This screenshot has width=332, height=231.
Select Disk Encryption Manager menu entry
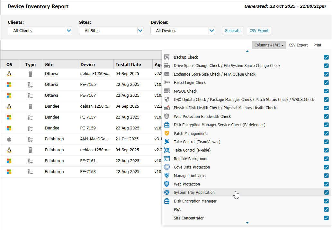[195, 201]
